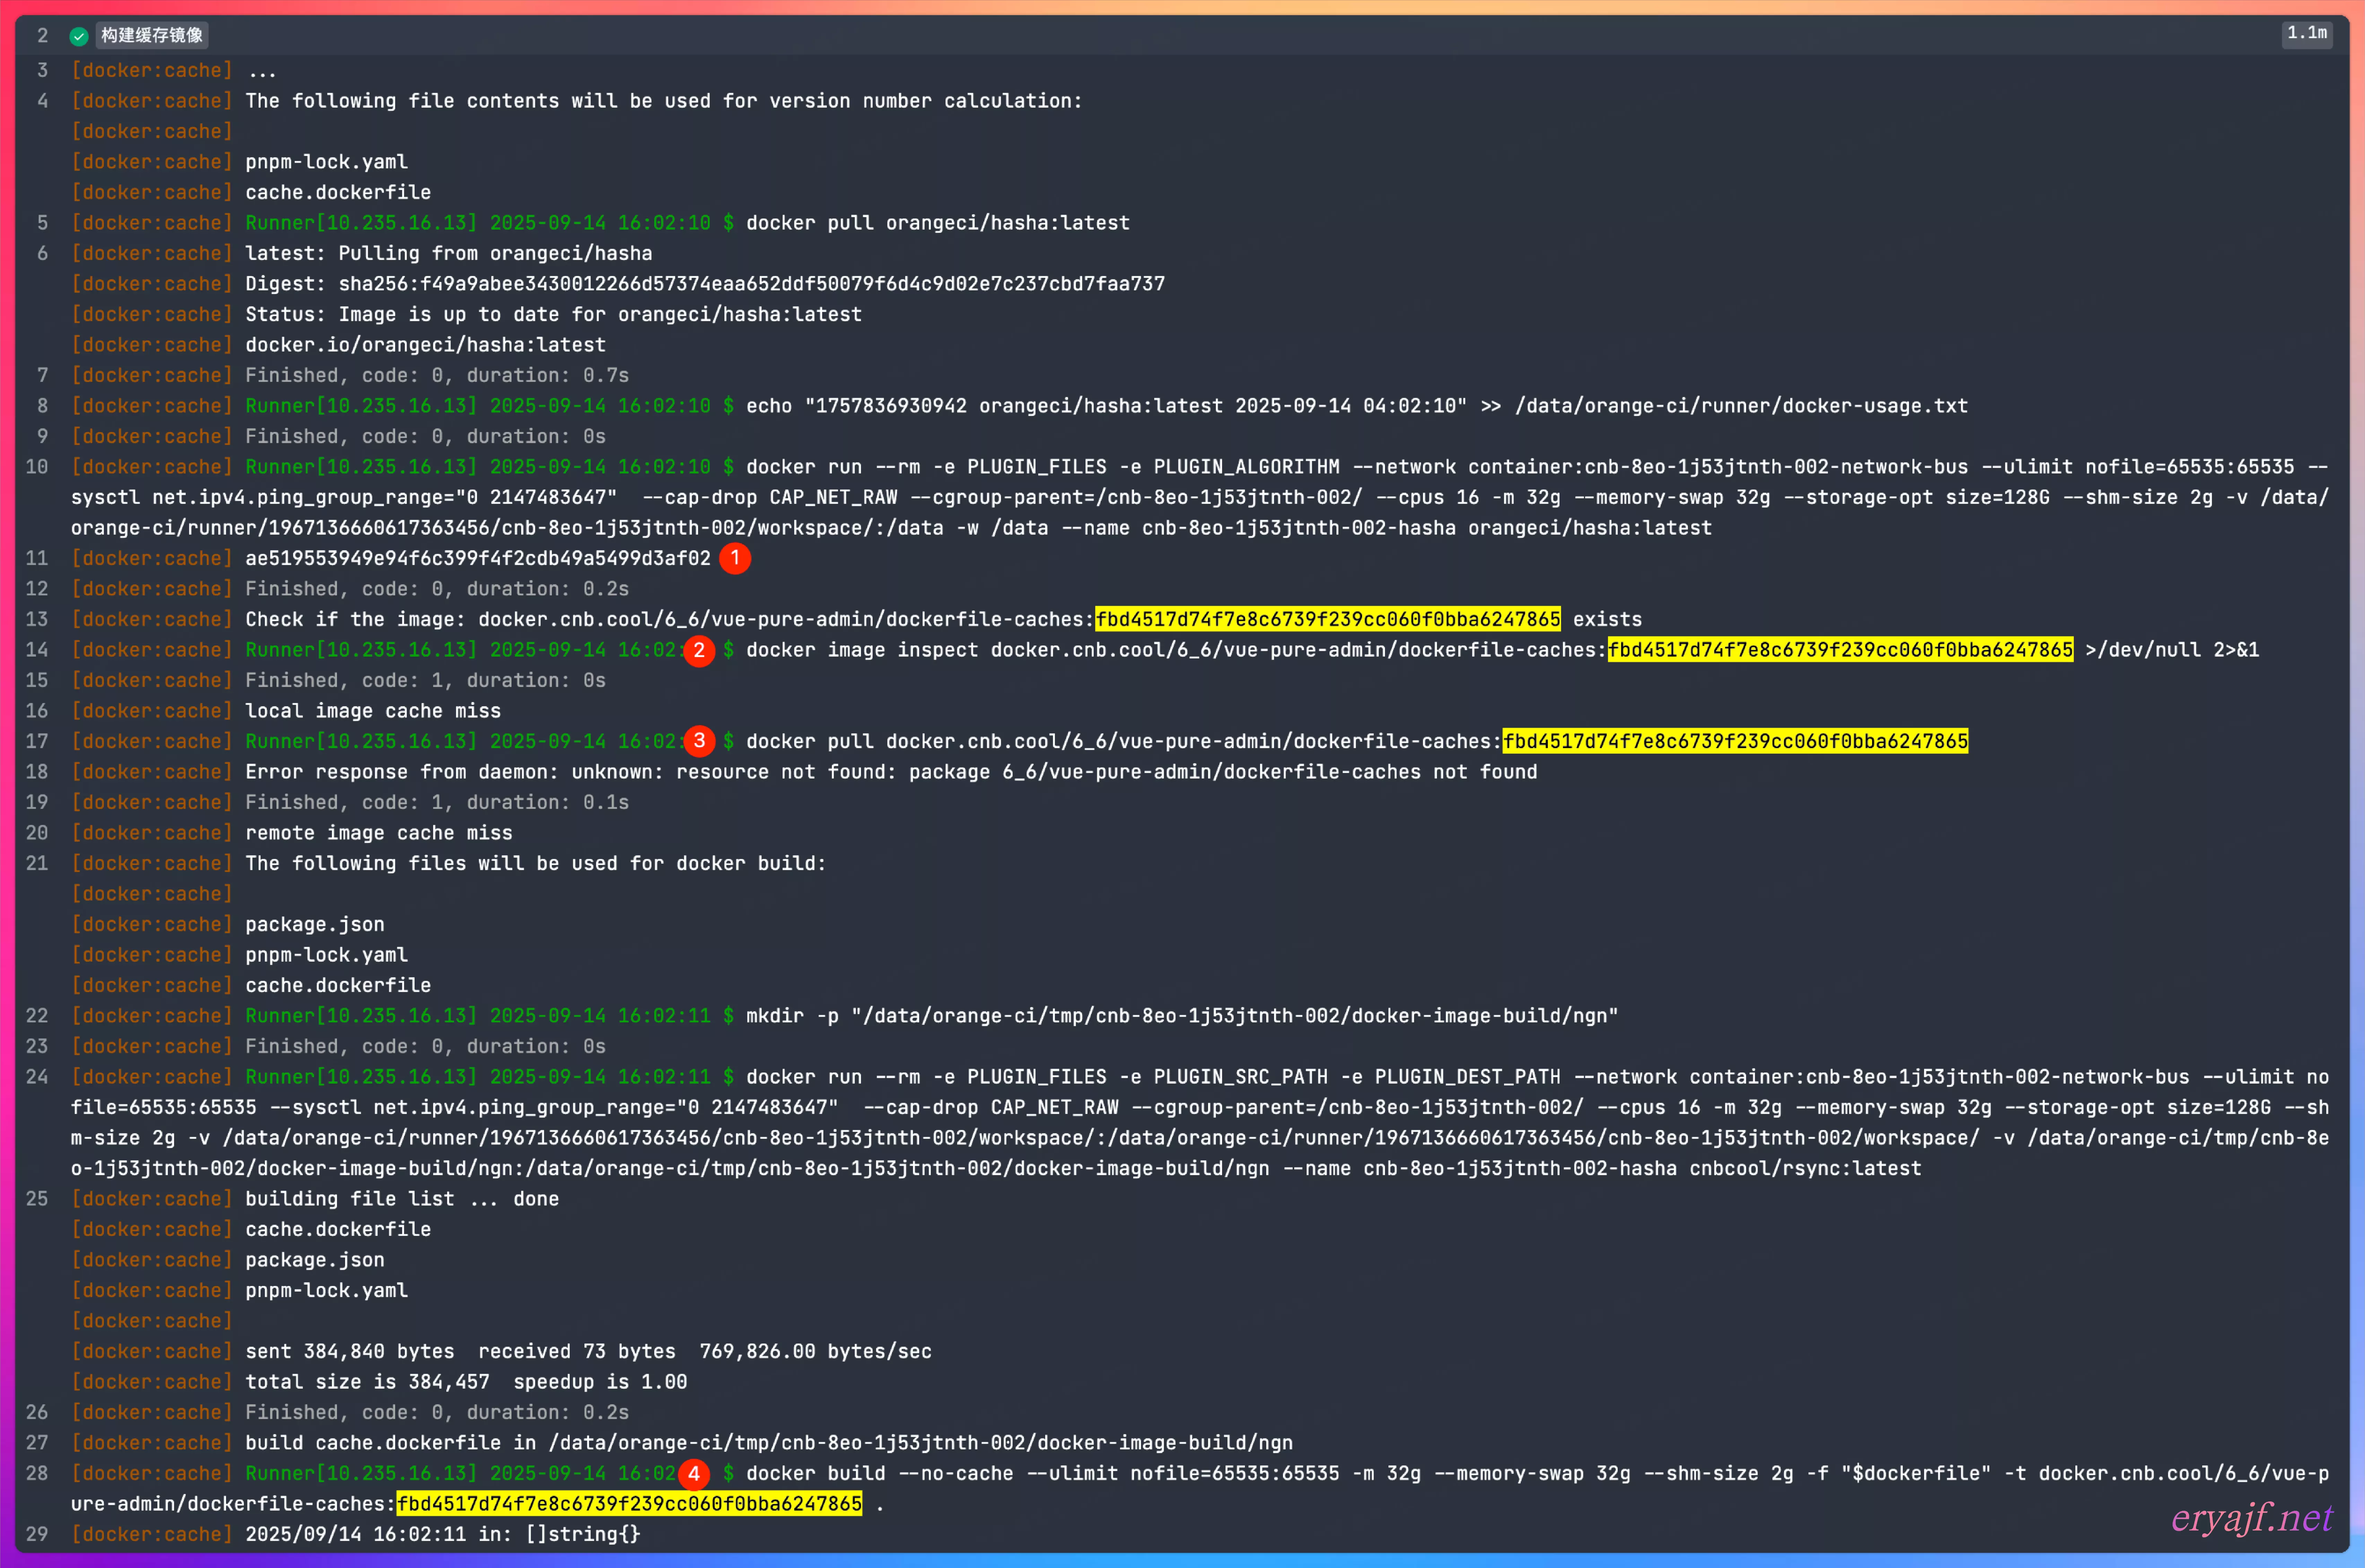Select log line number 17
The height and width of the screenshot is (1568, 2365).
(x=37, y=742)
